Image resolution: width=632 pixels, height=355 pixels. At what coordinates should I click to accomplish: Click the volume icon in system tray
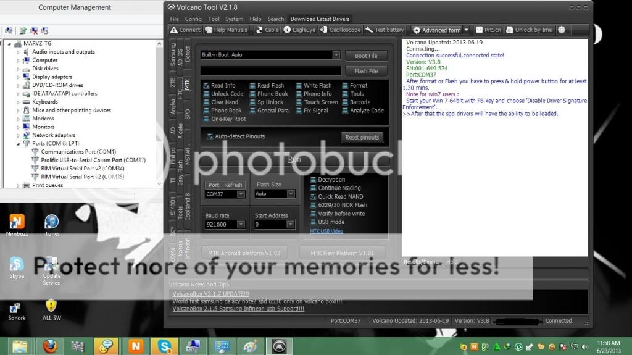584,346
